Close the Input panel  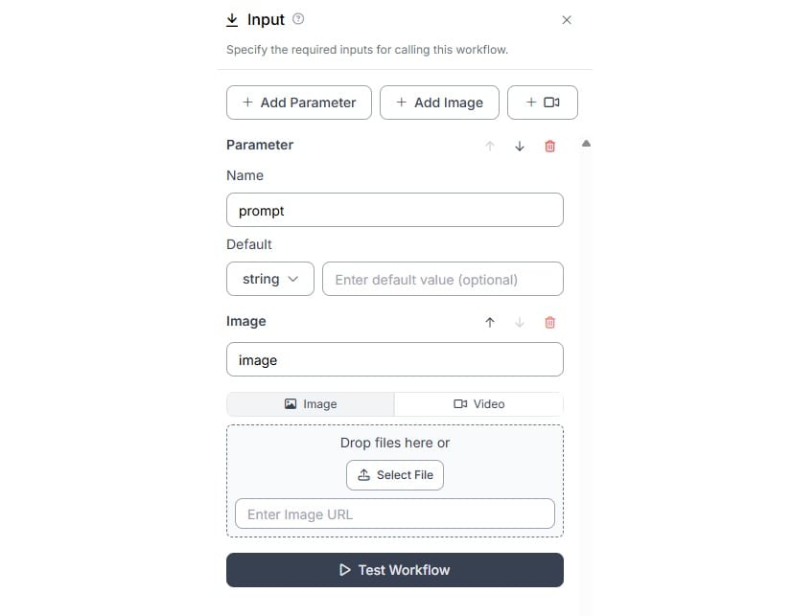(567, 20)
